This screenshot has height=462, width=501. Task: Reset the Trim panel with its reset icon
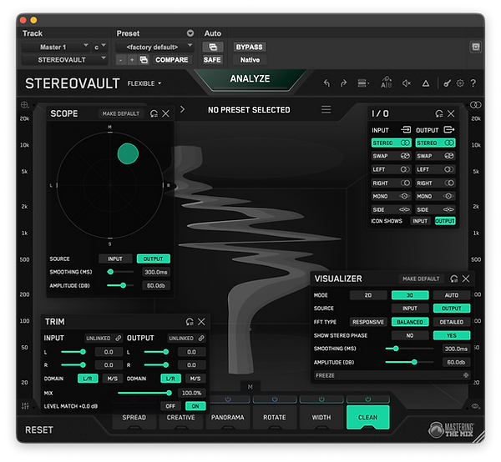point(190,322)
